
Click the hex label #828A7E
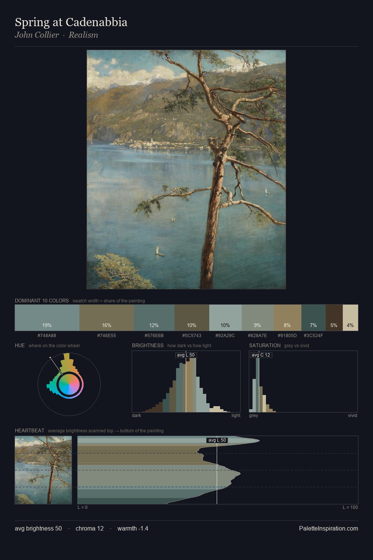coord(257,336)
